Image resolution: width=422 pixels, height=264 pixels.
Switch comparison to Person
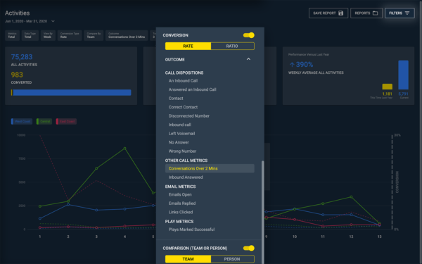[232, 259]
